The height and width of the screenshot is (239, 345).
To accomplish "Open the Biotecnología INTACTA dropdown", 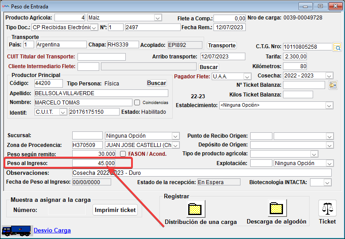I will pos(327,182).
